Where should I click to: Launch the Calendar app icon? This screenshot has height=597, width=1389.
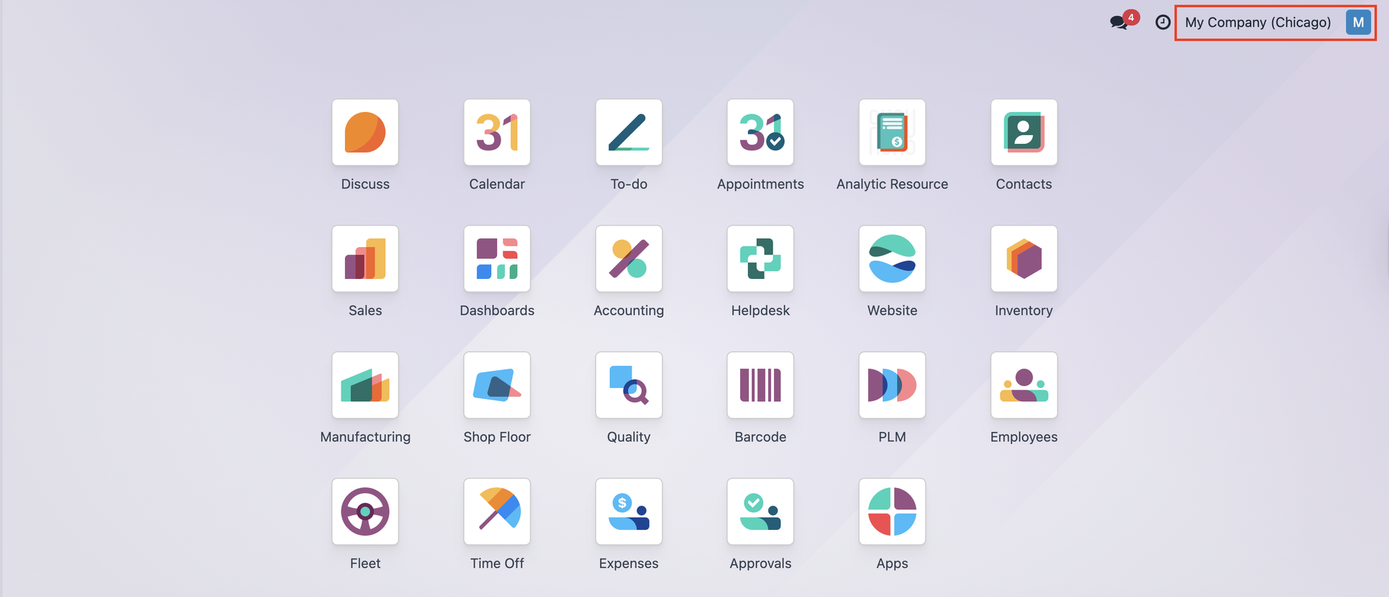(496, 133)
